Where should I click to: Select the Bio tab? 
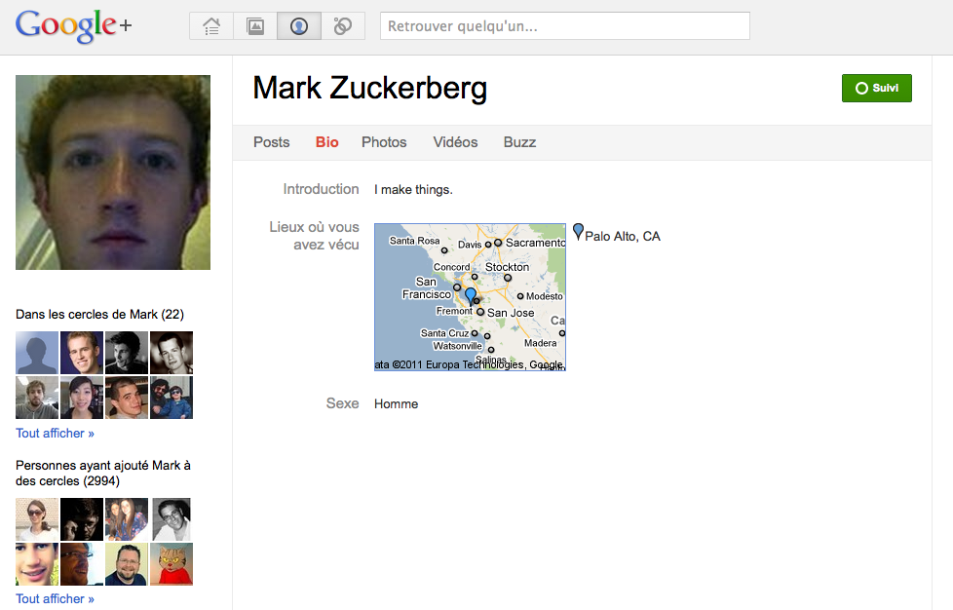tap(327, 142)
